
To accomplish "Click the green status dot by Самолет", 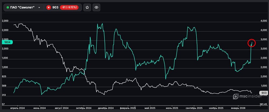I will (8, 8).
